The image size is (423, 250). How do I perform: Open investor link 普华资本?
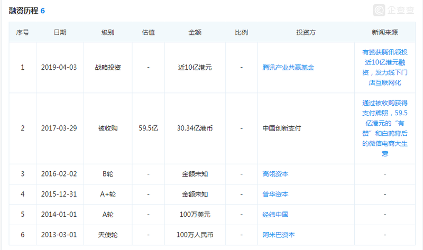(x=275, y=194)
